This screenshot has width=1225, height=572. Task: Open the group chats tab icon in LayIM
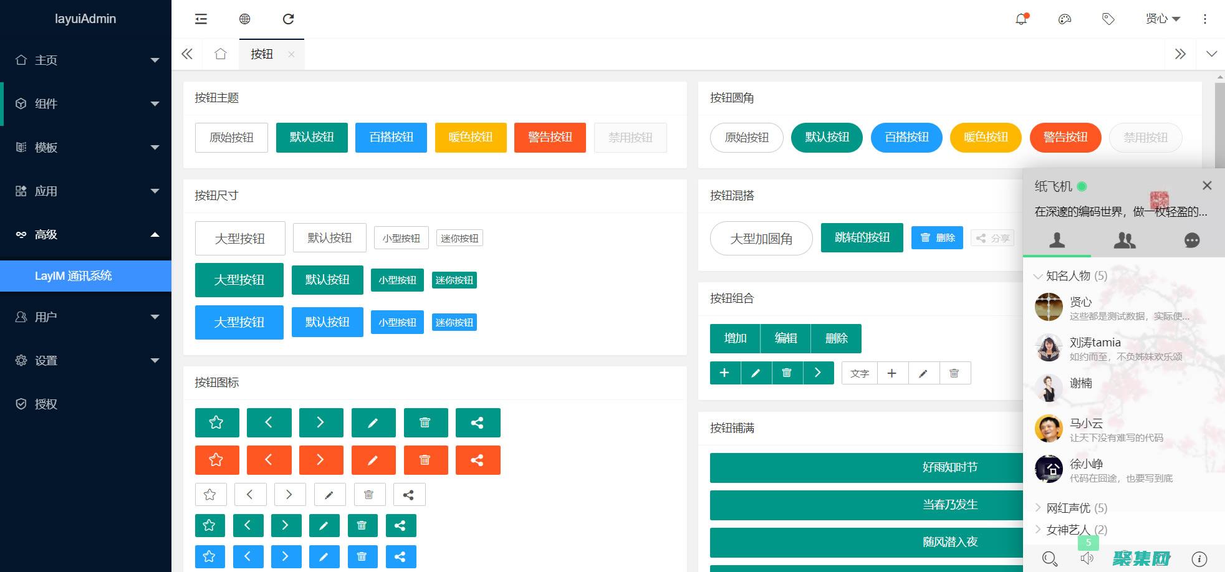[1125, 241]
